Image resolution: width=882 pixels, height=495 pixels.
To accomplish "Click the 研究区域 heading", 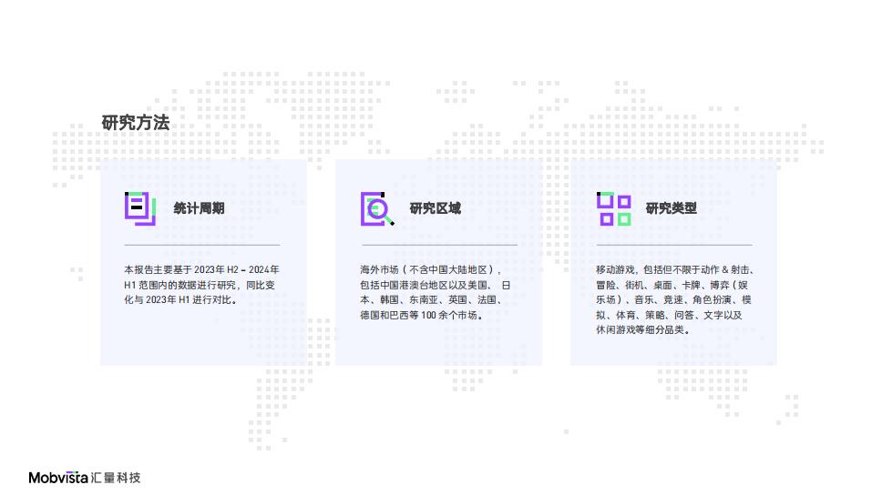I will (436, 208).
